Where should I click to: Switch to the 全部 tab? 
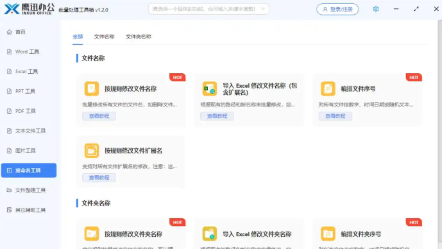(x=78, y=37)
